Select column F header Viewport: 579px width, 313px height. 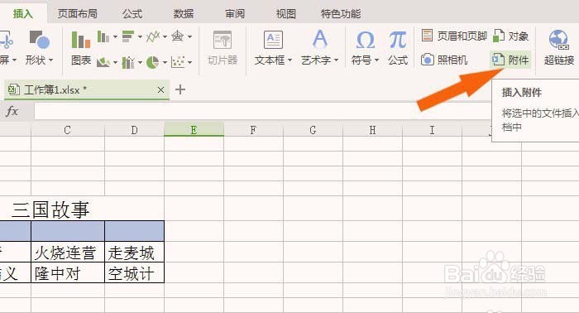(x=253, y=130)
